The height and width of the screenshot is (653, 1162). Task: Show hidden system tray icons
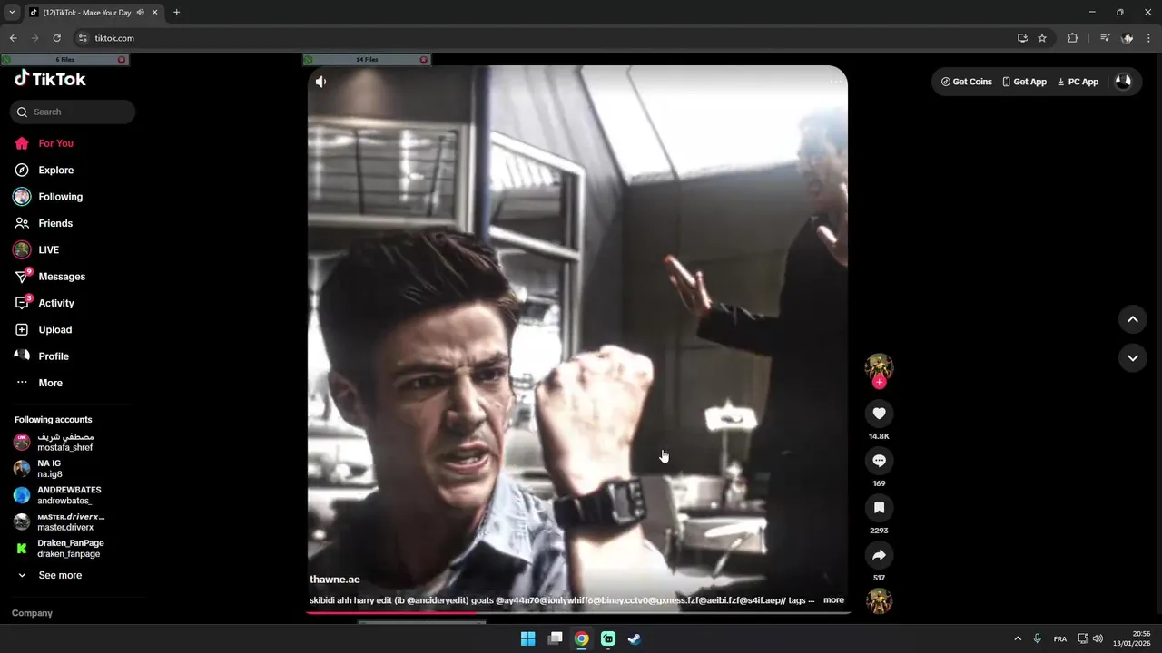tap(1017, 638)
